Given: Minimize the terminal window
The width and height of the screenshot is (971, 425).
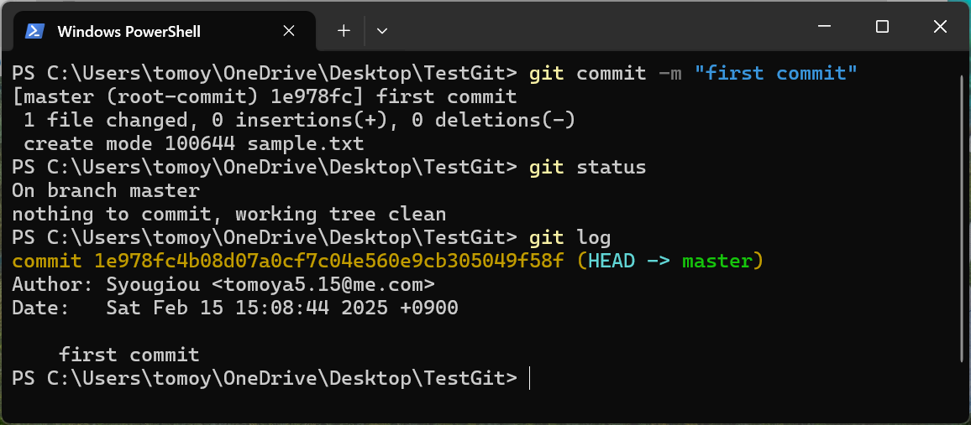Looking at the screenshot, I should coord(824,27).
